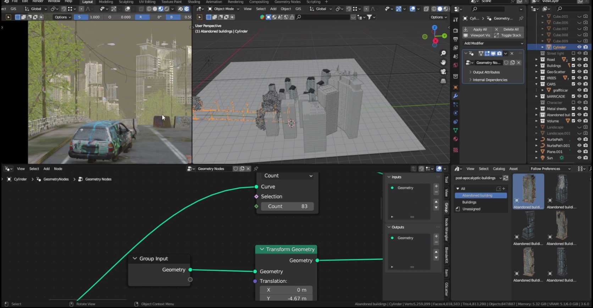Click the Count value field showing 83
Viewport: 593px width, 308px height.
pos(287,206)
